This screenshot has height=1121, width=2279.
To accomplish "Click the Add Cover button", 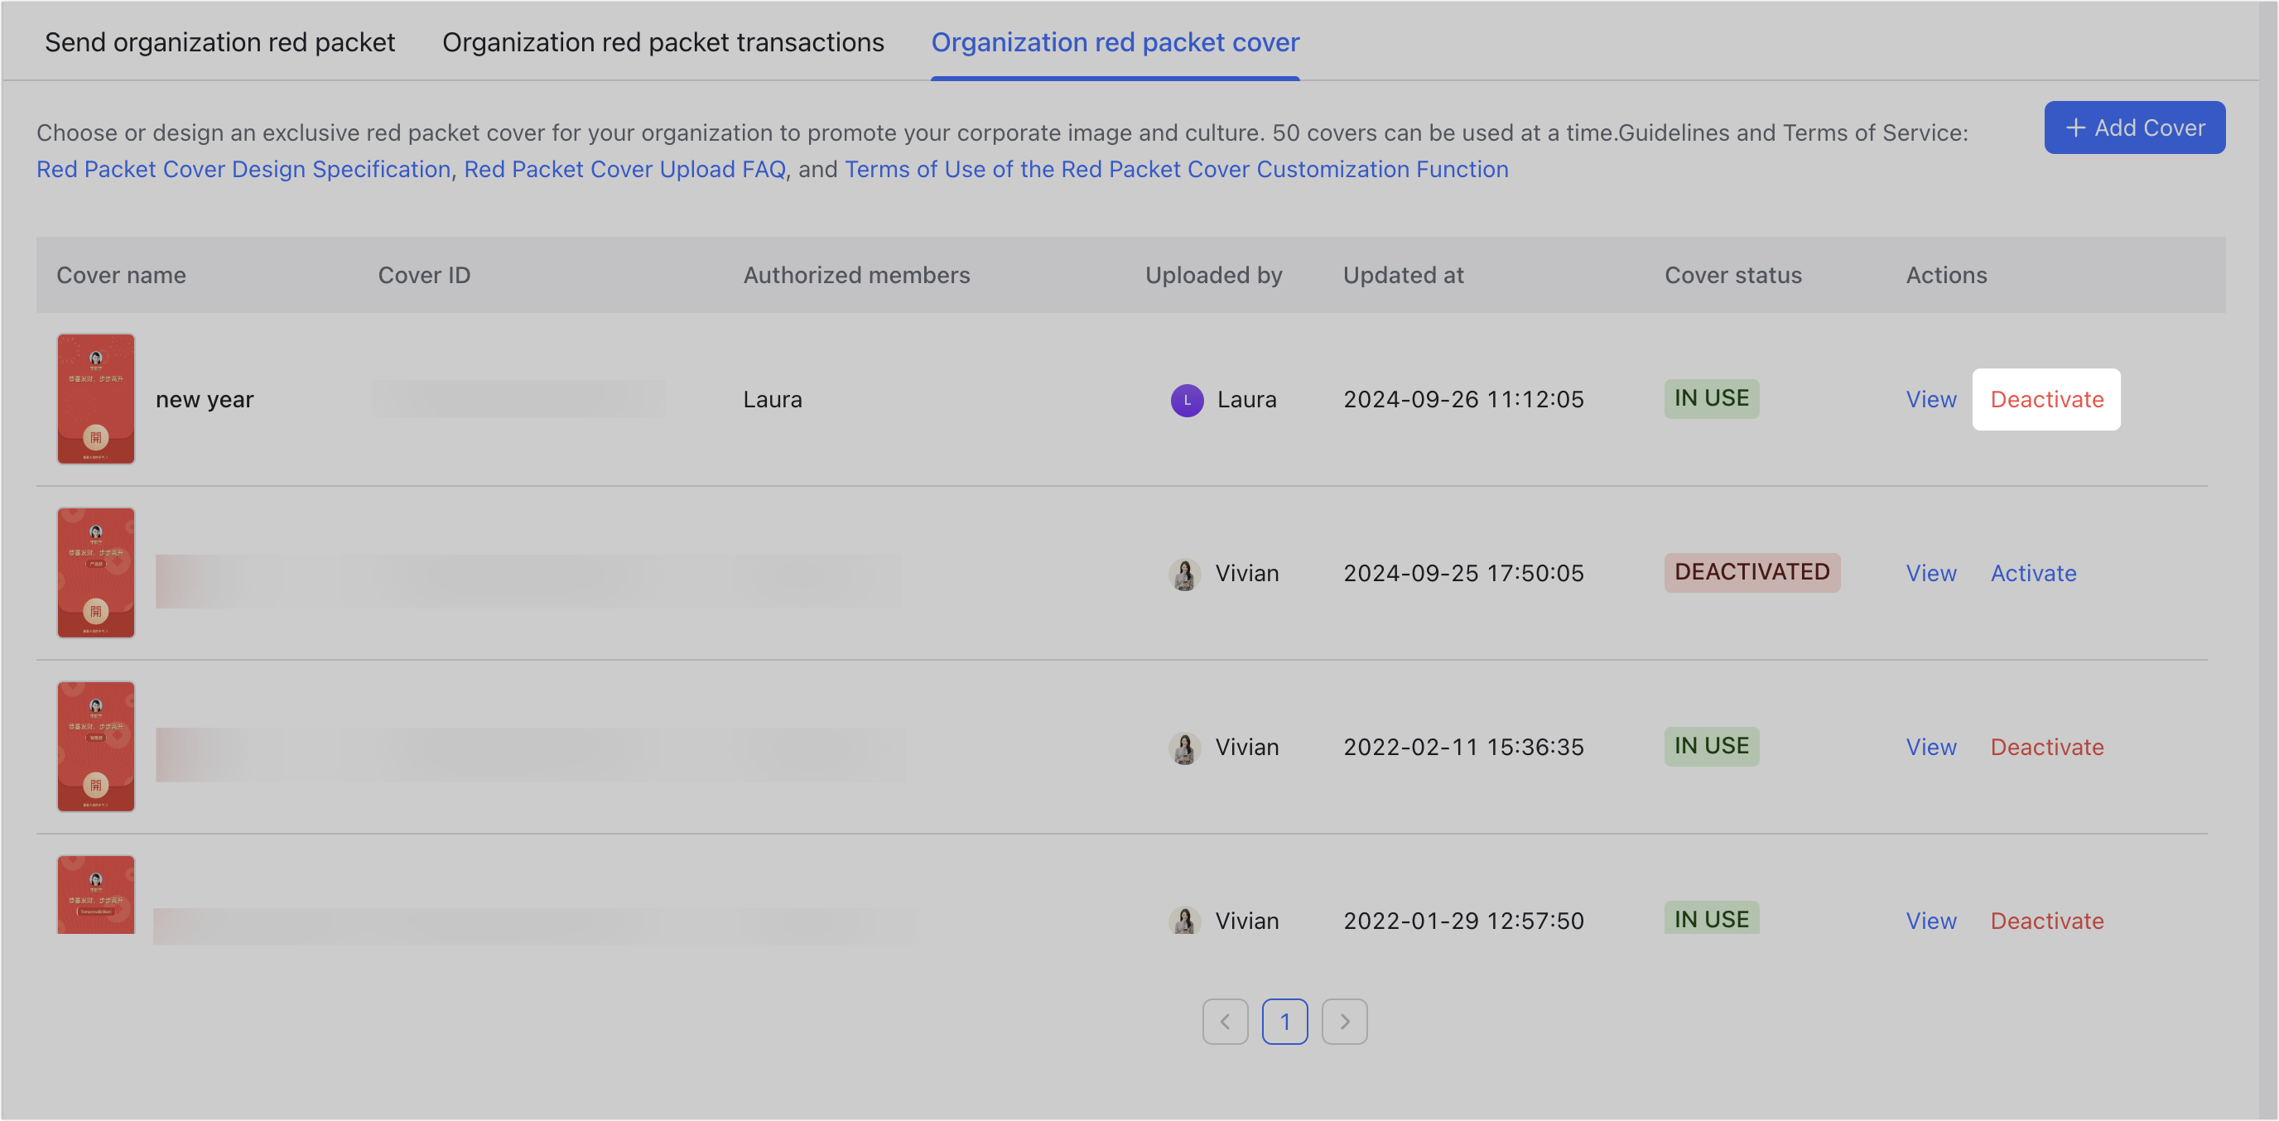I will click(2134, 127).
